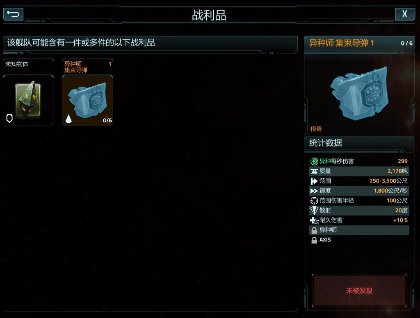The width and height of the screenshot is (420, 318).
Task: Click the 范围 range icon
Action: pyautogui.click(x=314, y=181)
